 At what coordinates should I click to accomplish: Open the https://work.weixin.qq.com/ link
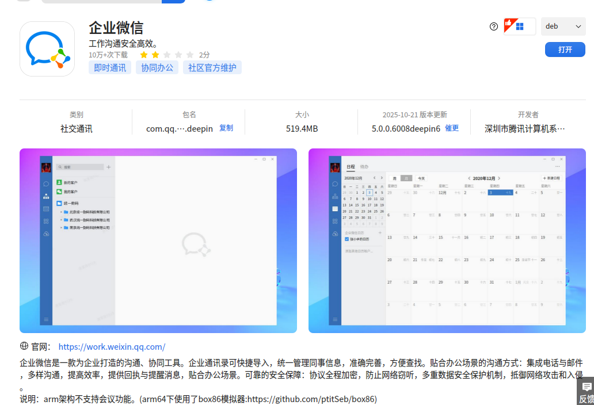coord(112,347)
